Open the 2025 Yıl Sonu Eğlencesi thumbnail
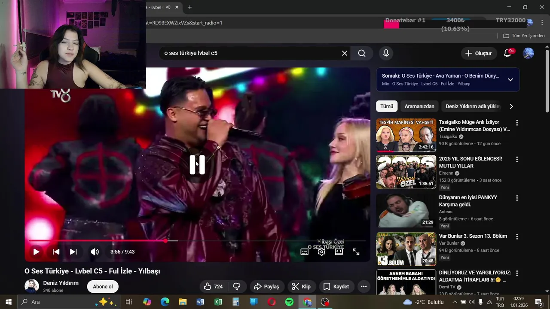550x309 pixels. point(406,172)
